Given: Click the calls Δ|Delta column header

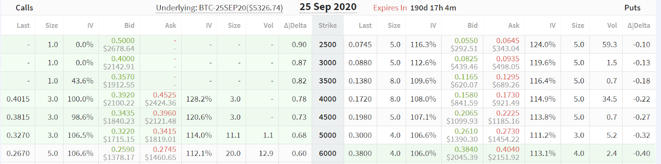Looking at the screenshot, I should tap(295, 25).
